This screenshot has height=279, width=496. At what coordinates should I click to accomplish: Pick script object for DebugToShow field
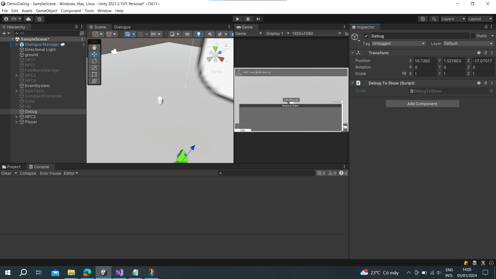[x=491, y=91]
